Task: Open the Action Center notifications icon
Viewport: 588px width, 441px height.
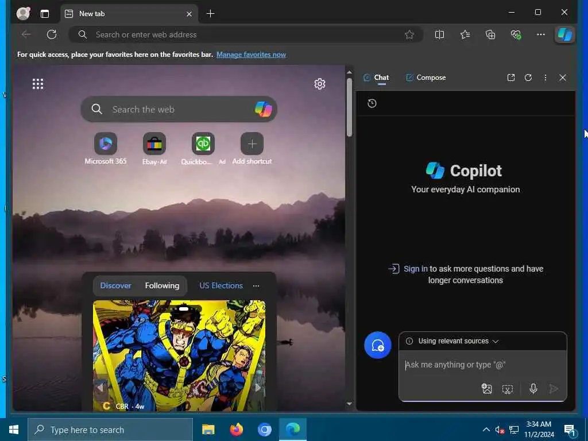Action: pyautogui.click(x=570, y=430)
